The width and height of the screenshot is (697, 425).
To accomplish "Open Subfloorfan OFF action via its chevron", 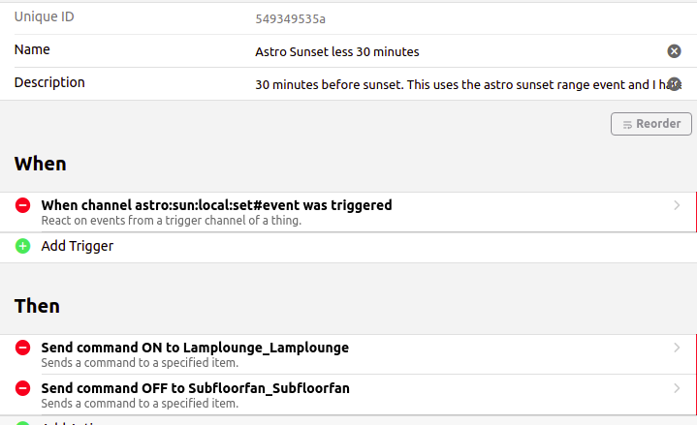I will 677,388.
